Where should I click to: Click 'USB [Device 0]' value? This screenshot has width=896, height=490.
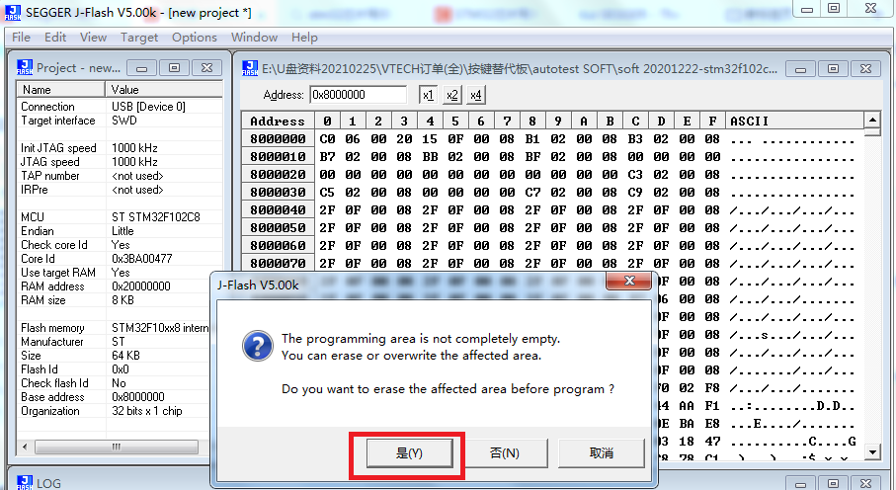click(x=148, y=107)
